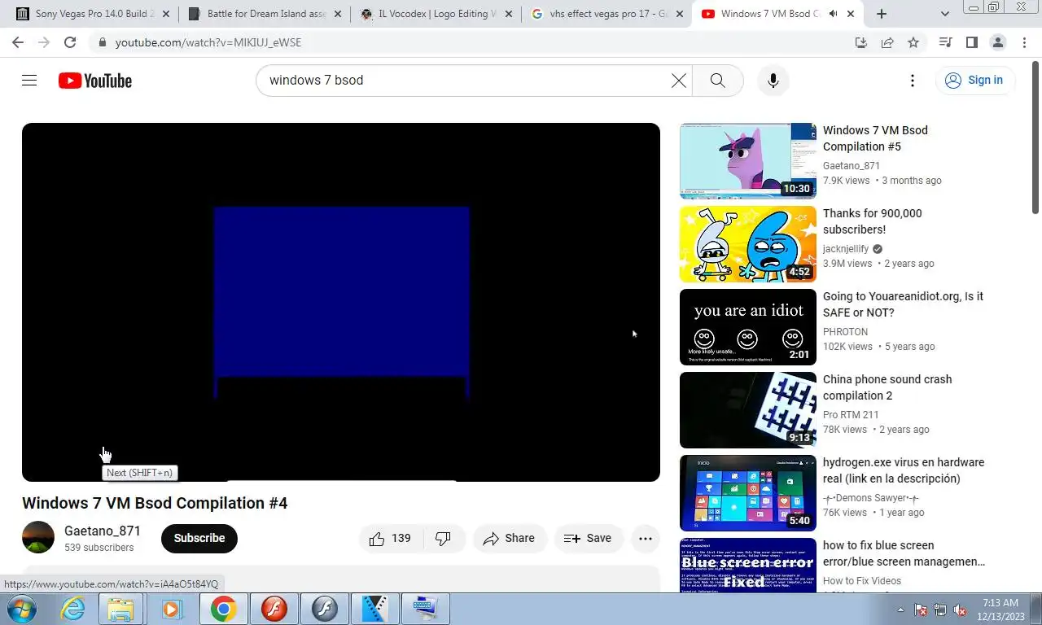Click PHROTON channel name
1042x625 pixels.
point(845,331)
